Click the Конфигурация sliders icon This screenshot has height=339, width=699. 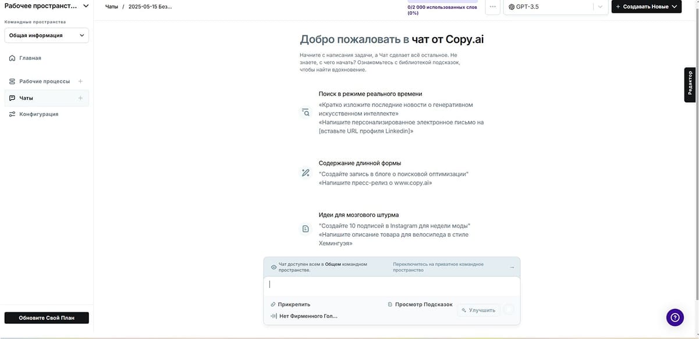point(12,114)
